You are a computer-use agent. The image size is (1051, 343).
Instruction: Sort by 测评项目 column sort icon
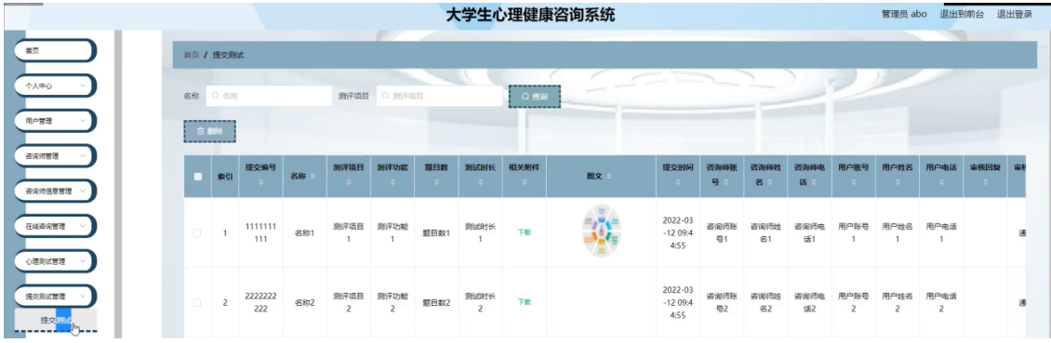[x=349, y=183]
